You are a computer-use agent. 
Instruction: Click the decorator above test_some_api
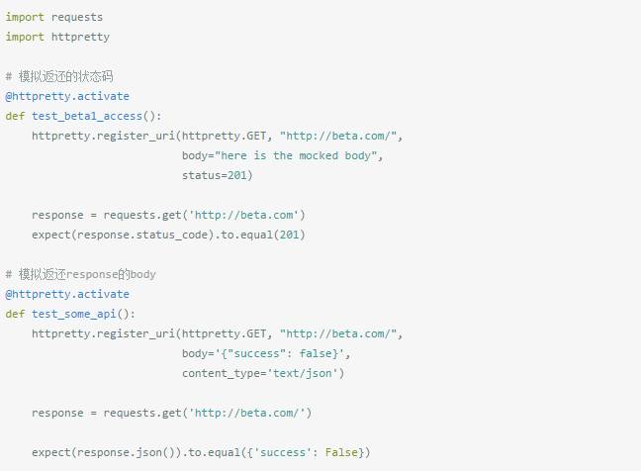tap(67, 294)
